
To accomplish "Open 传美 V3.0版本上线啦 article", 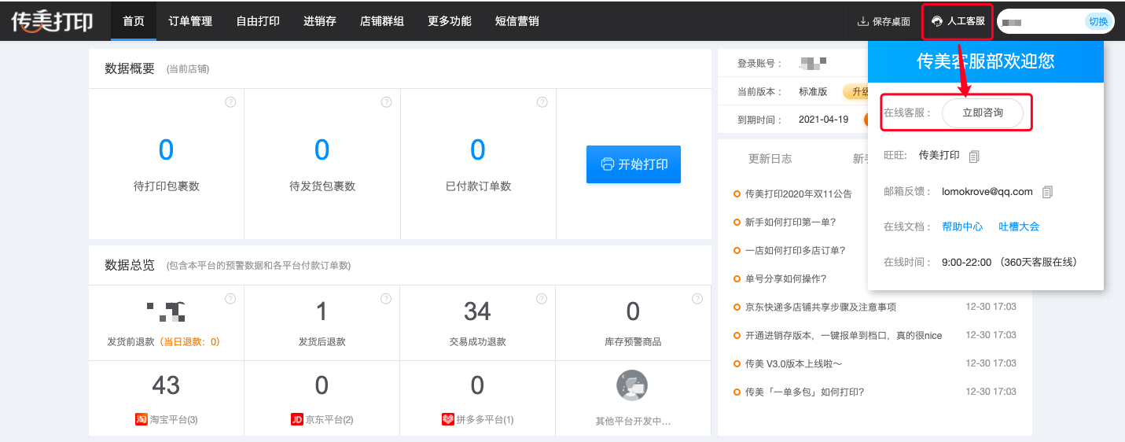I will [794, 363].
